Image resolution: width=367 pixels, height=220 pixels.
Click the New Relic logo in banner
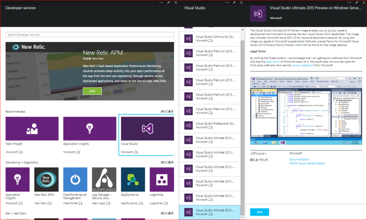[29, 47]
